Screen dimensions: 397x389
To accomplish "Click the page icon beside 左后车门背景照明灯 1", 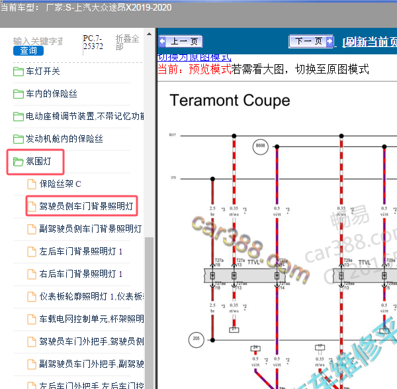I will (x=32, y=252).
